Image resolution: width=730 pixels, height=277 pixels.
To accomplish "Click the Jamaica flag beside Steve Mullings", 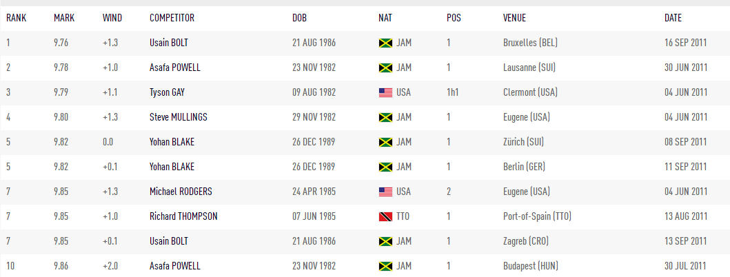I will (x=385, y=117).
